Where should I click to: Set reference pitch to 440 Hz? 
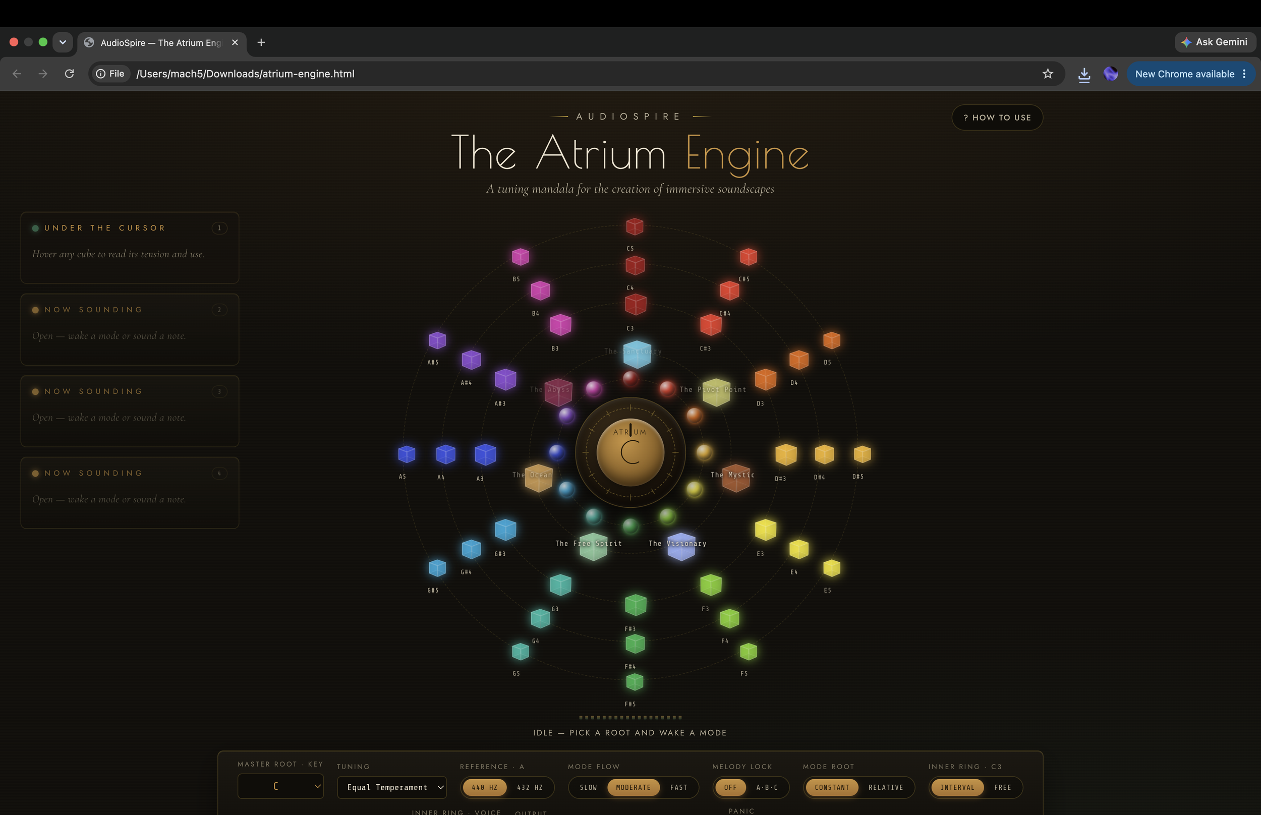485,787
